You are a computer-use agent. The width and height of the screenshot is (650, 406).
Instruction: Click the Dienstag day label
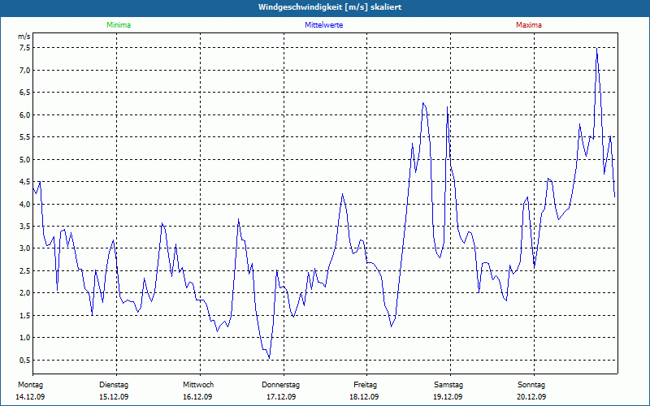coord(114,385)
